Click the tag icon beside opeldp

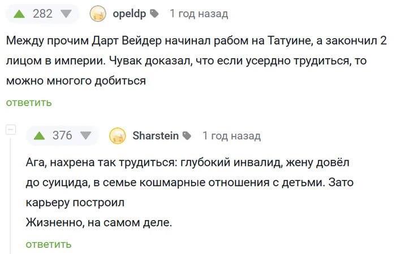click(x=155, y=14)
